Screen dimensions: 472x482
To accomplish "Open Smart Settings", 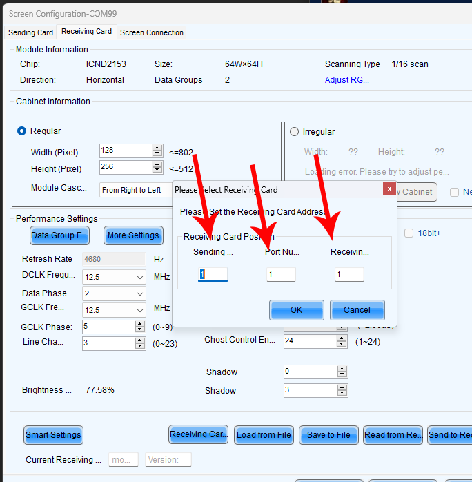I will tap(53, 435).
